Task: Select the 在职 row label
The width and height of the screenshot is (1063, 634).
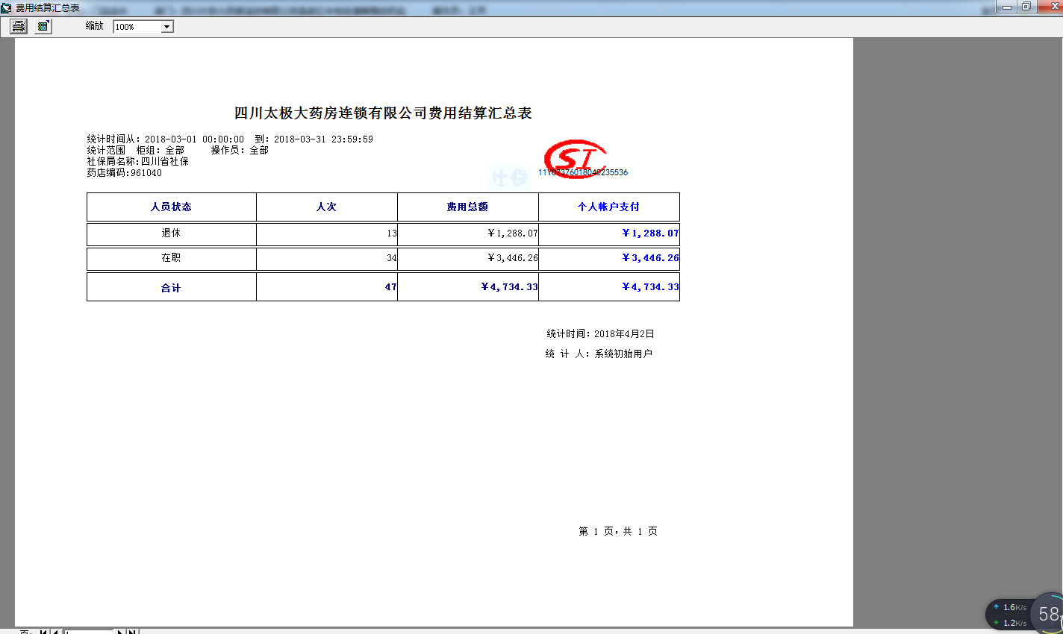Action: (x=171, y=257)
